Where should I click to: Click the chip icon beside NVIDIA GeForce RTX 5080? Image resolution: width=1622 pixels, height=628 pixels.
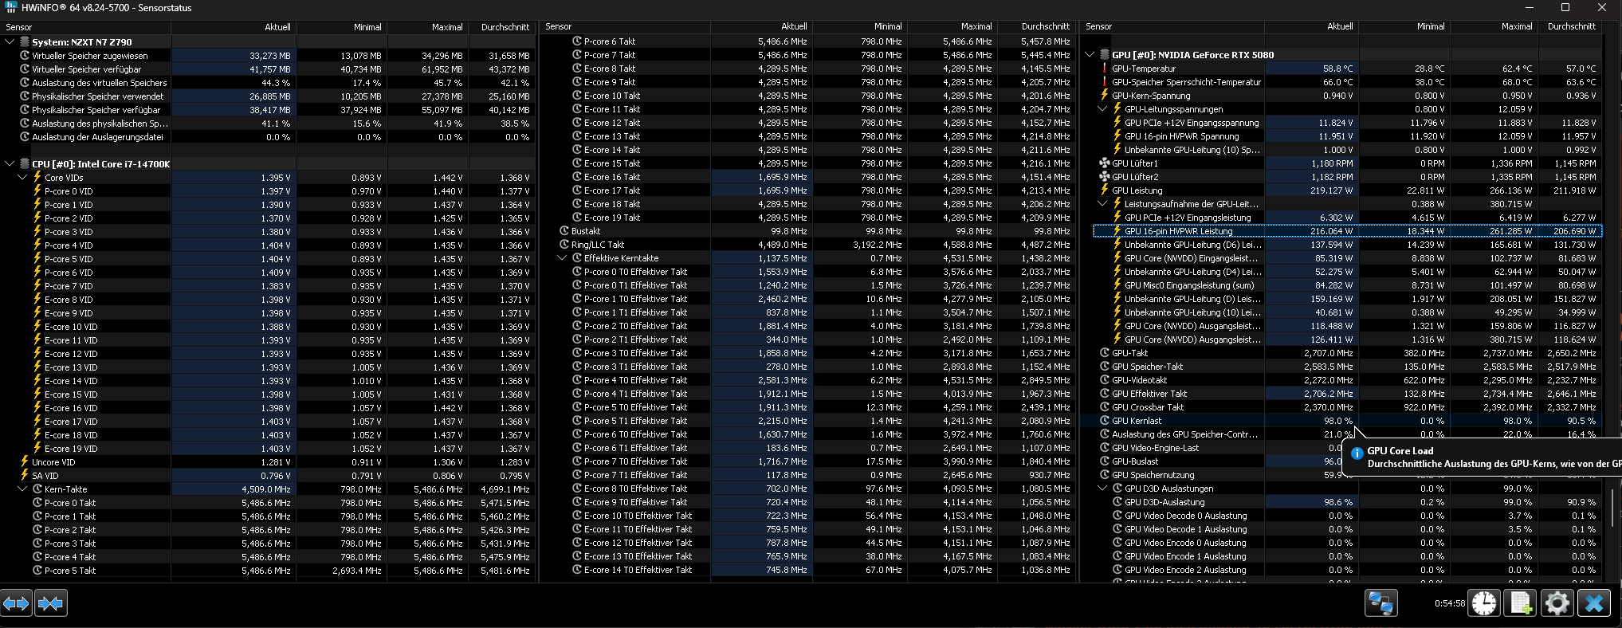point(1105,55)
